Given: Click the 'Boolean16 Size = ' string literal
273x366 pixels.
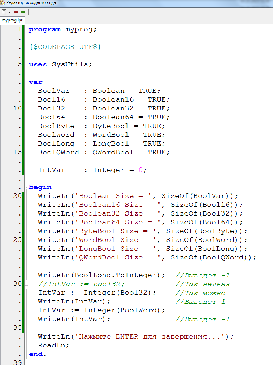Looking at the screenshot, I should pos(118,205).
